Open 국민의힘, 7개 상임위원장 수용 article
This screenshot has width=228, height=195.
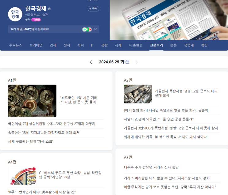pyautogui.click(x=52, y=124)
